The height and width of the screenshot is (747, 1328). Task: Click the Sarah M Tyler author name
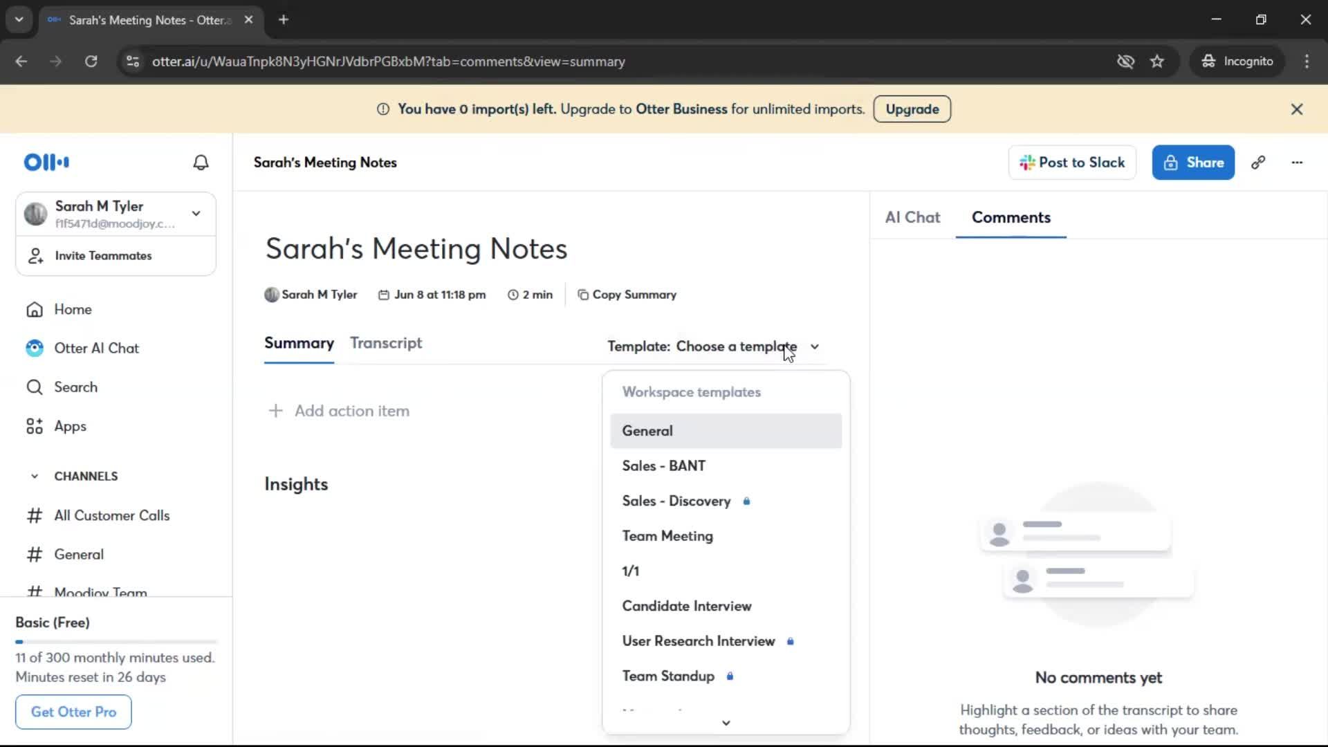tap(319, 295)
